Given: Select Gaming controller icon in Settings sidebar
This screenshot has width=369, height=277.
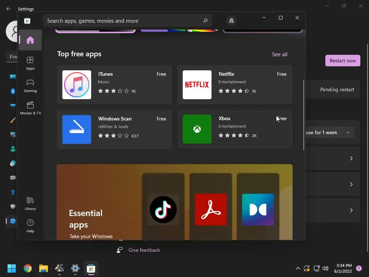Looking at the screenshot, I should (x=13, y=177).
